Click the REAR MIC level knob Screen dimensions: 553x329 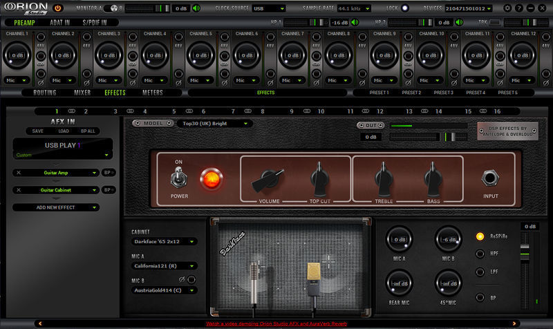click(400, 283)
